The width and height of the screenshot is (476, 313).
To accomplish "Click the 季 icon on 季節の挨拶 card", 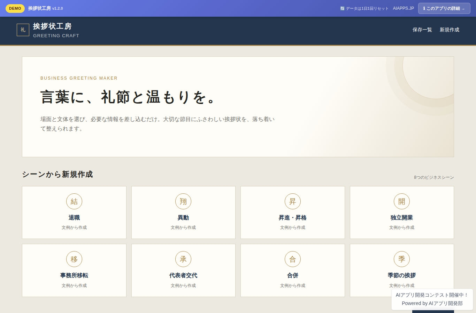I will [402, 259].
